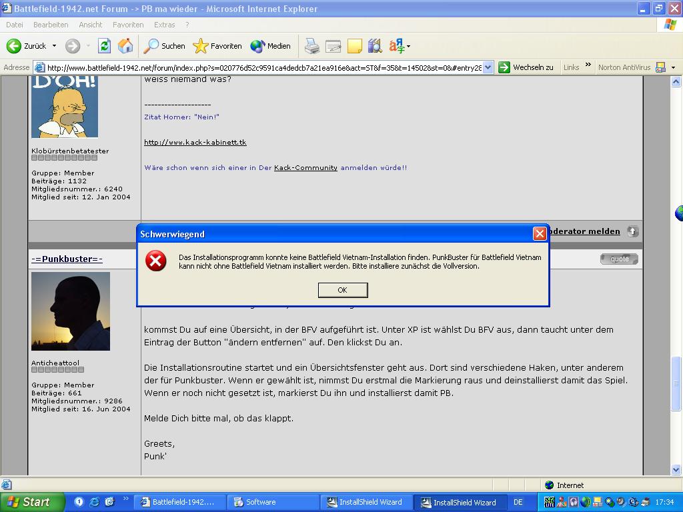Expand the Links toolbar chevron
This screenshot has width=683, height=512.
click(x=588, y=65)
